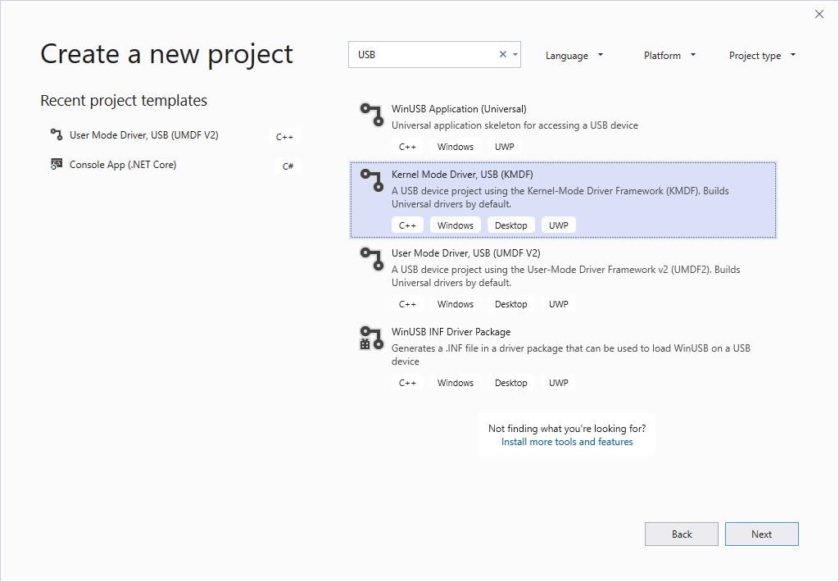Image resolution: width=839 pixels, height=582 pixels.
Task: Open the Language filter dropdown
Action: (x=574, y=55)
